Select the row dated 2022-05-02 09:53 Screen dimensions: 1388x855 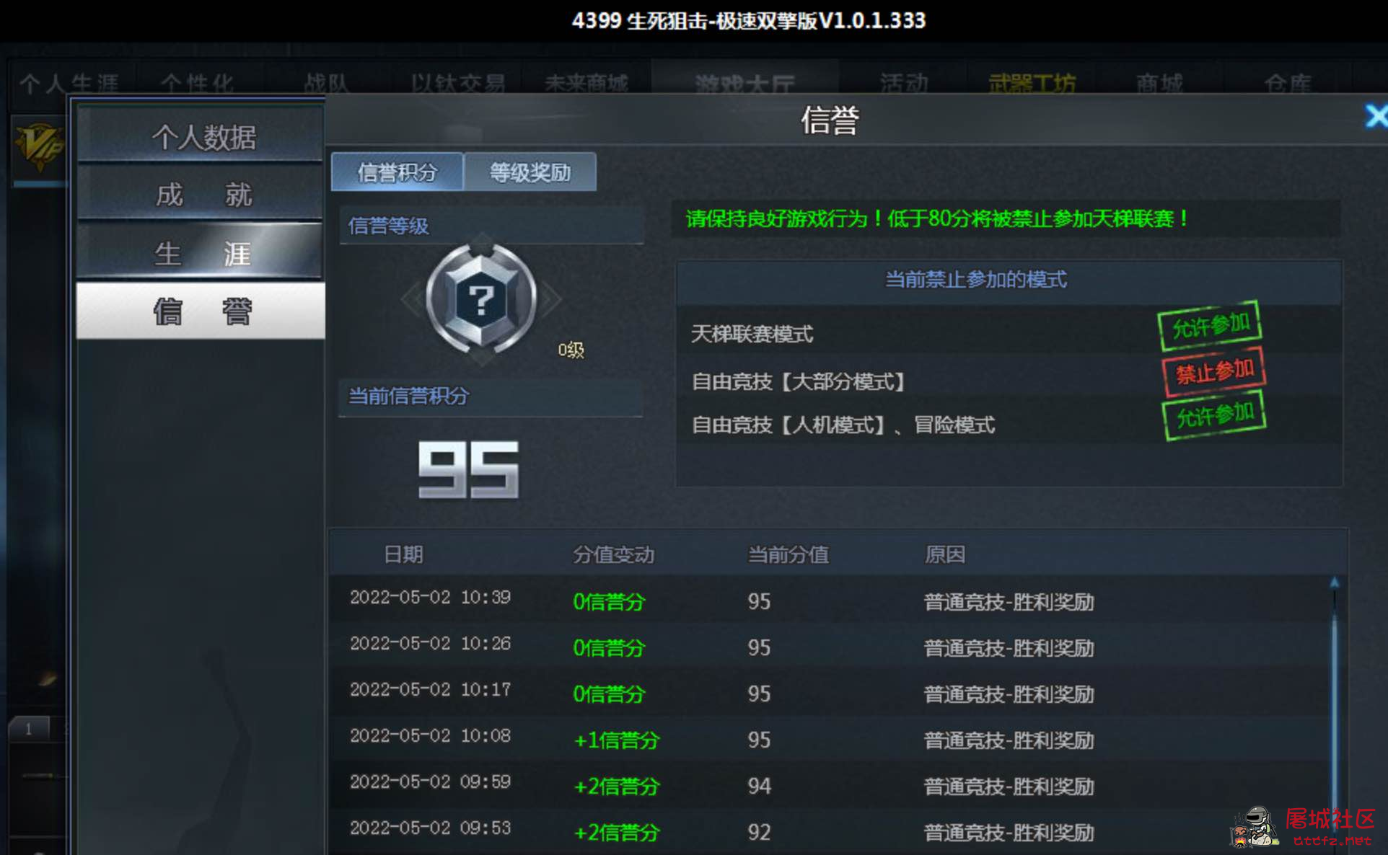coord(830,830)
